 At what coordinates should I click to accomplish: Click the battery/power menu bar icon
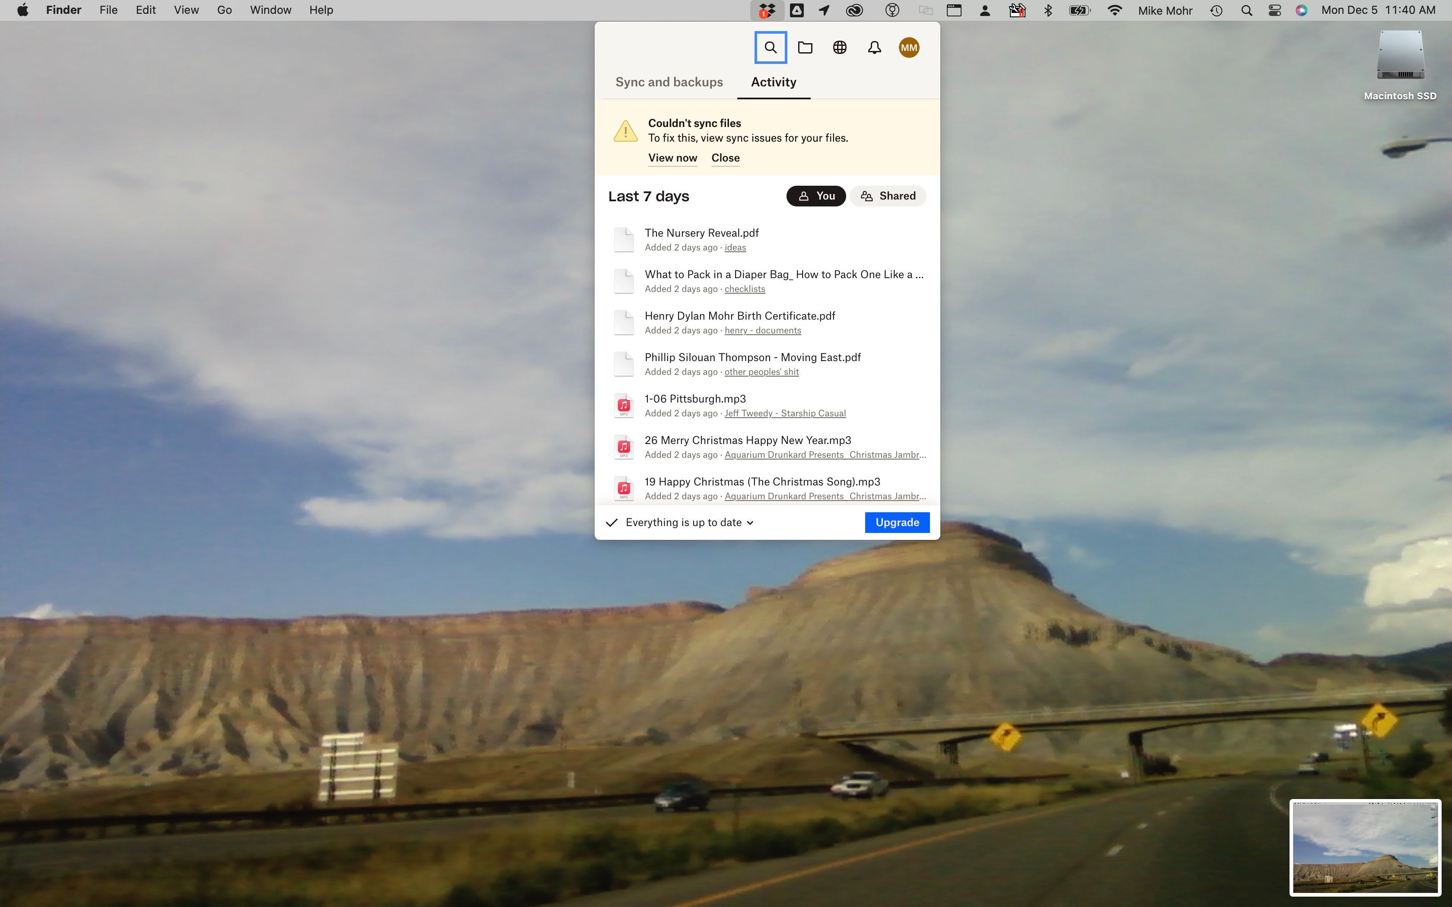1080,10
